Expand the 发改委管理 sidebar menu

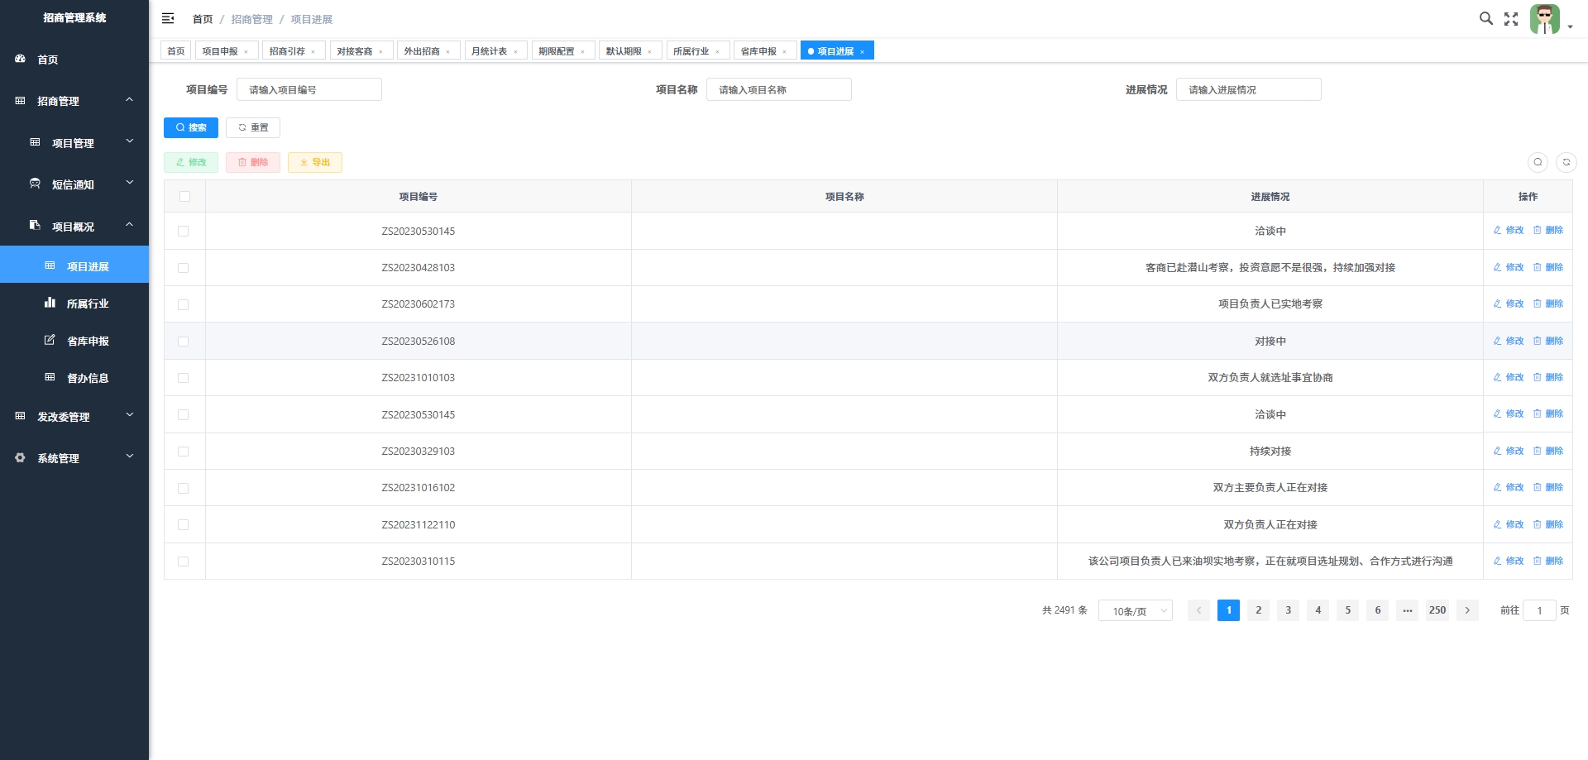pyautogui.click(x=74, y=417)
